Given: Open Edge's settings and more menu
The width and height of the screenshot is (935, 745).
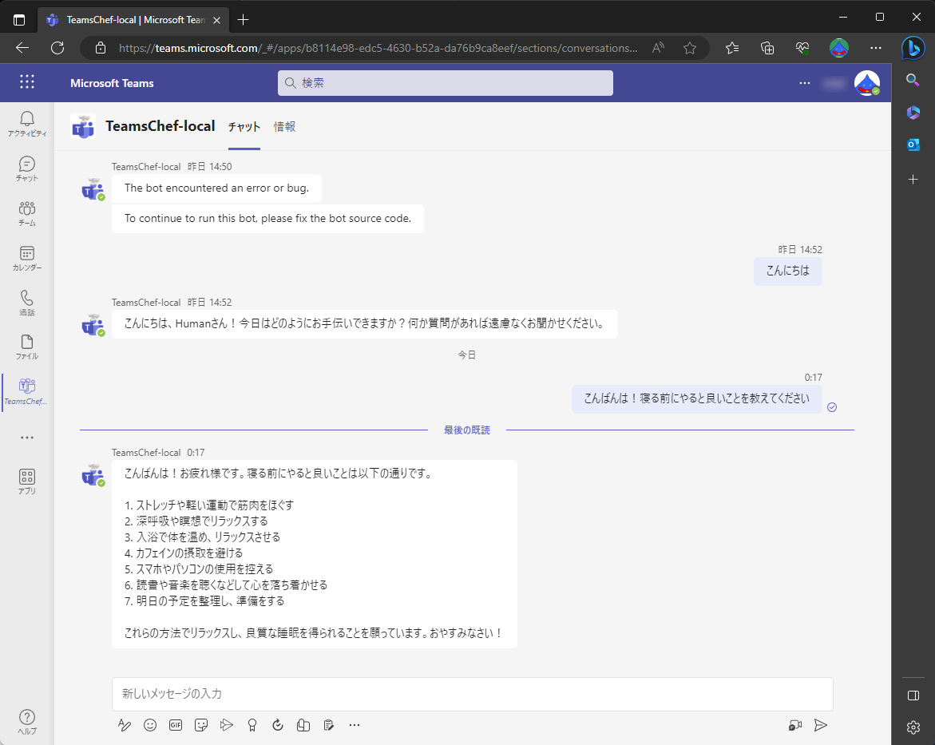Looking at the screenshot, I should pyautogui.click(x=876, y=48).
